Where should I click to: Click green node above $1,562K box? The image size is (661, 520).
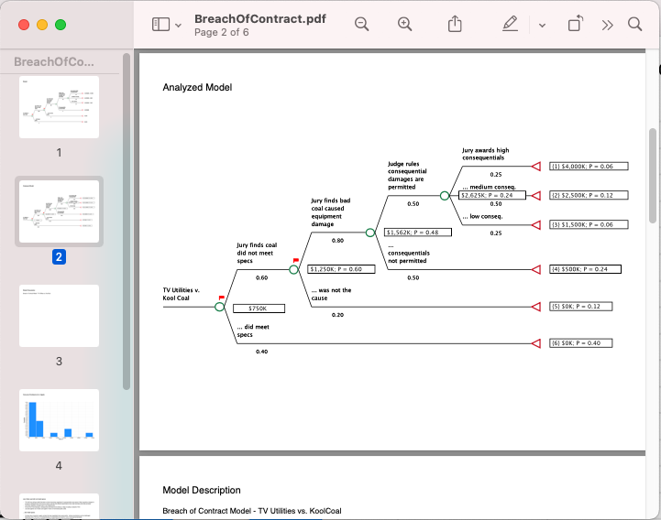[370, 233]
